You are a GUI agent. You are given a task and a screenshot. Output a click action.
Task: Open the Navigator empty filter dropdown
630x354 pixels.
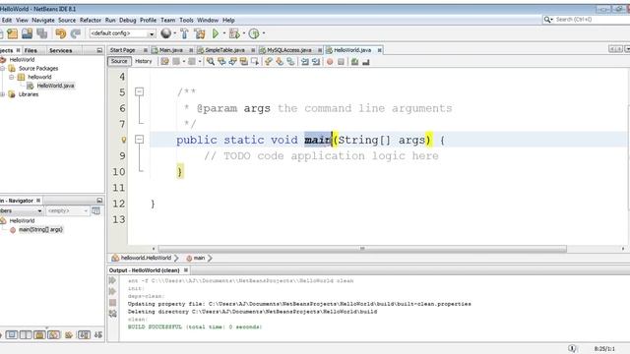point(67,210)
